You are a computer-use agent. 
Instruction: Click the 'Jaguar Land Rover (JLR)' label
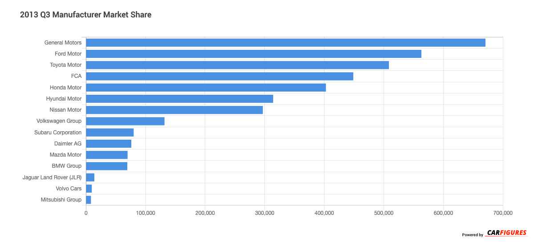(x=52, y=177)
